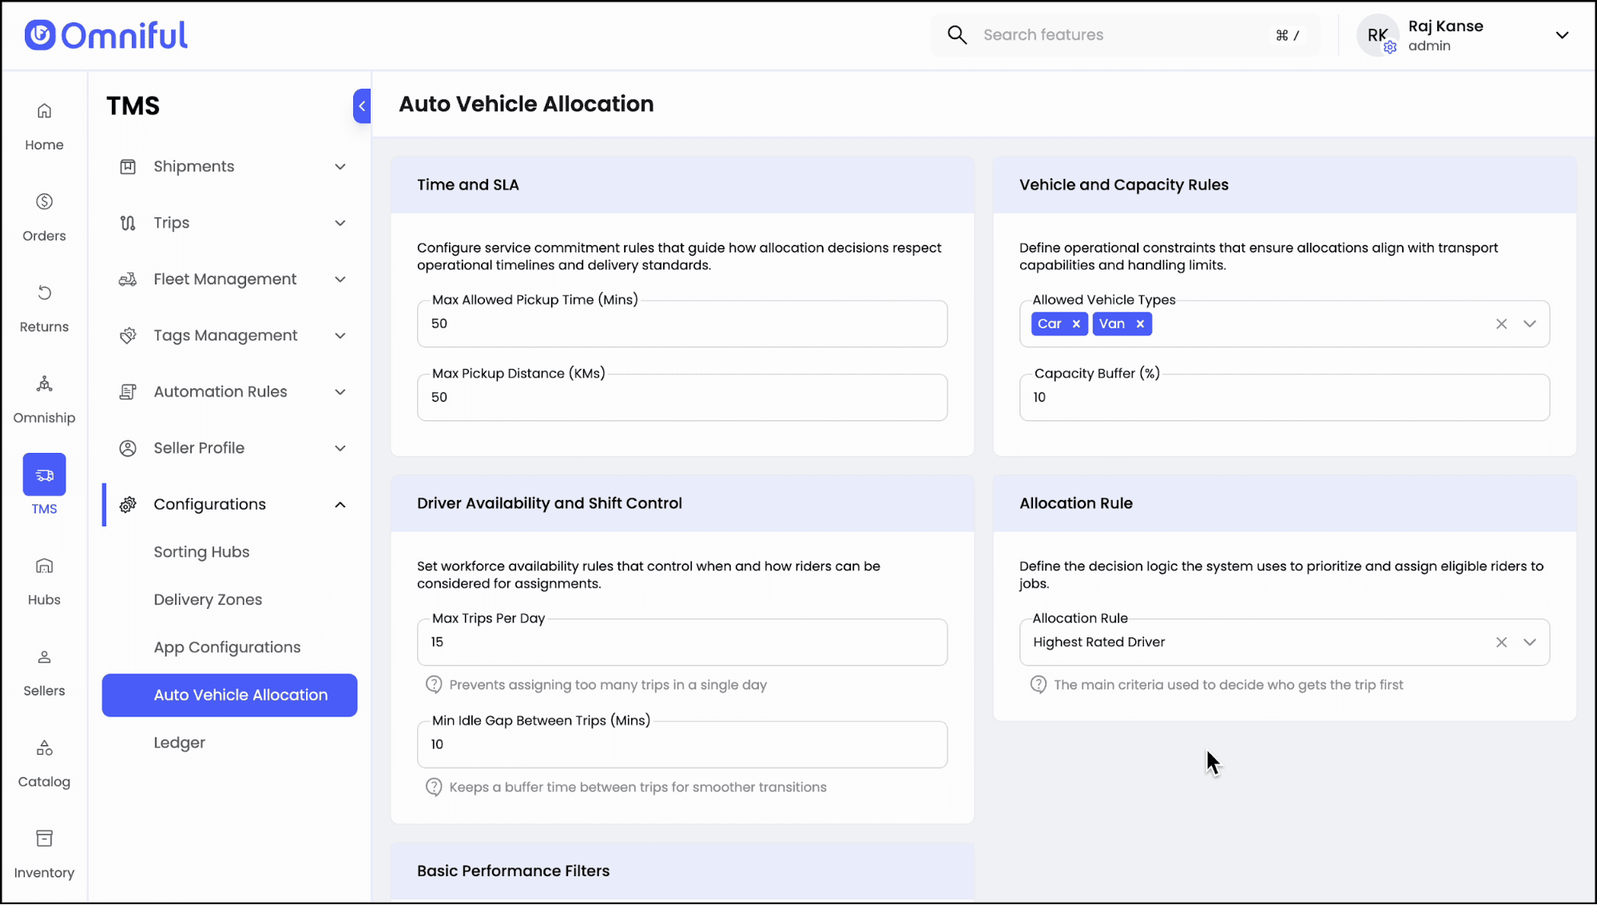Viewport: 1597px width, 905px height.
Task: Open the Catalog shapes icon
Action: tap(44, 748)
